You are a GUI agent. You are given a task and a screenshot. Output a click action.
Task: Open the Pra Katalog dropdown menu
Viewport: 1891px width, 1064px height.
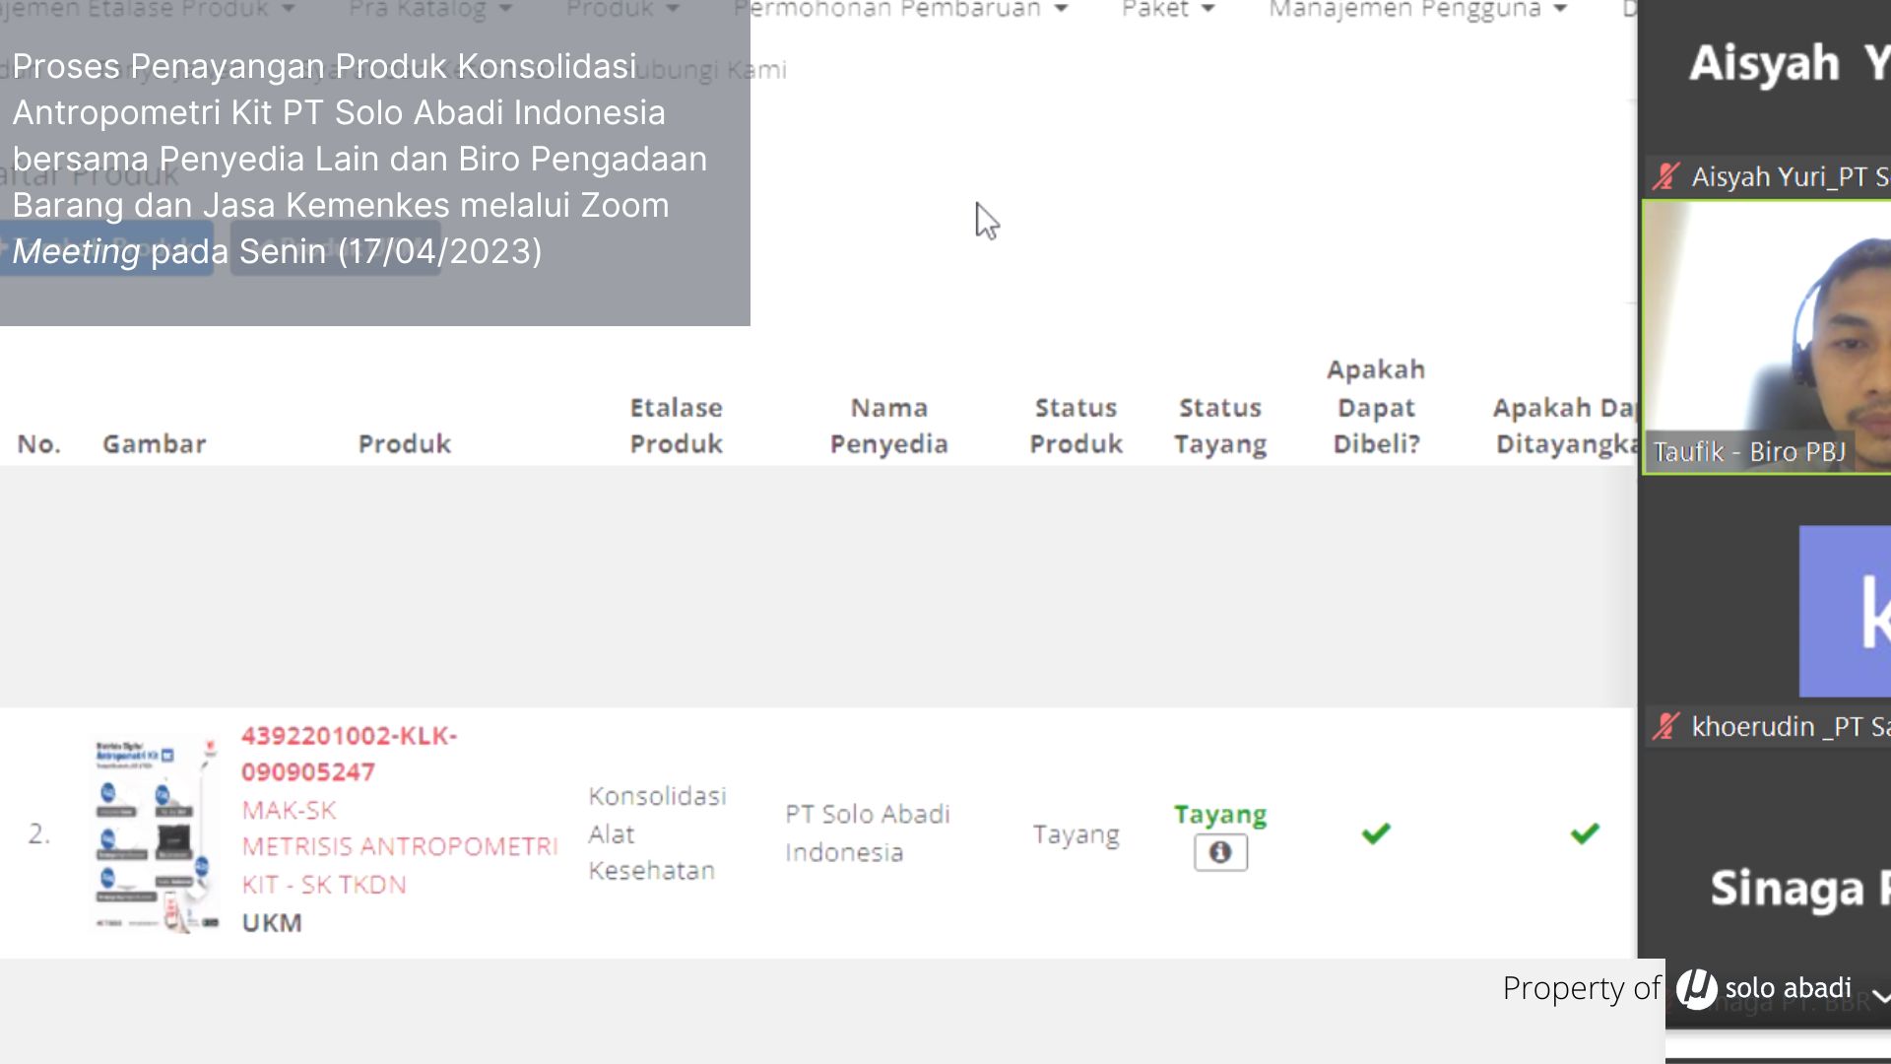pos(430,10)
